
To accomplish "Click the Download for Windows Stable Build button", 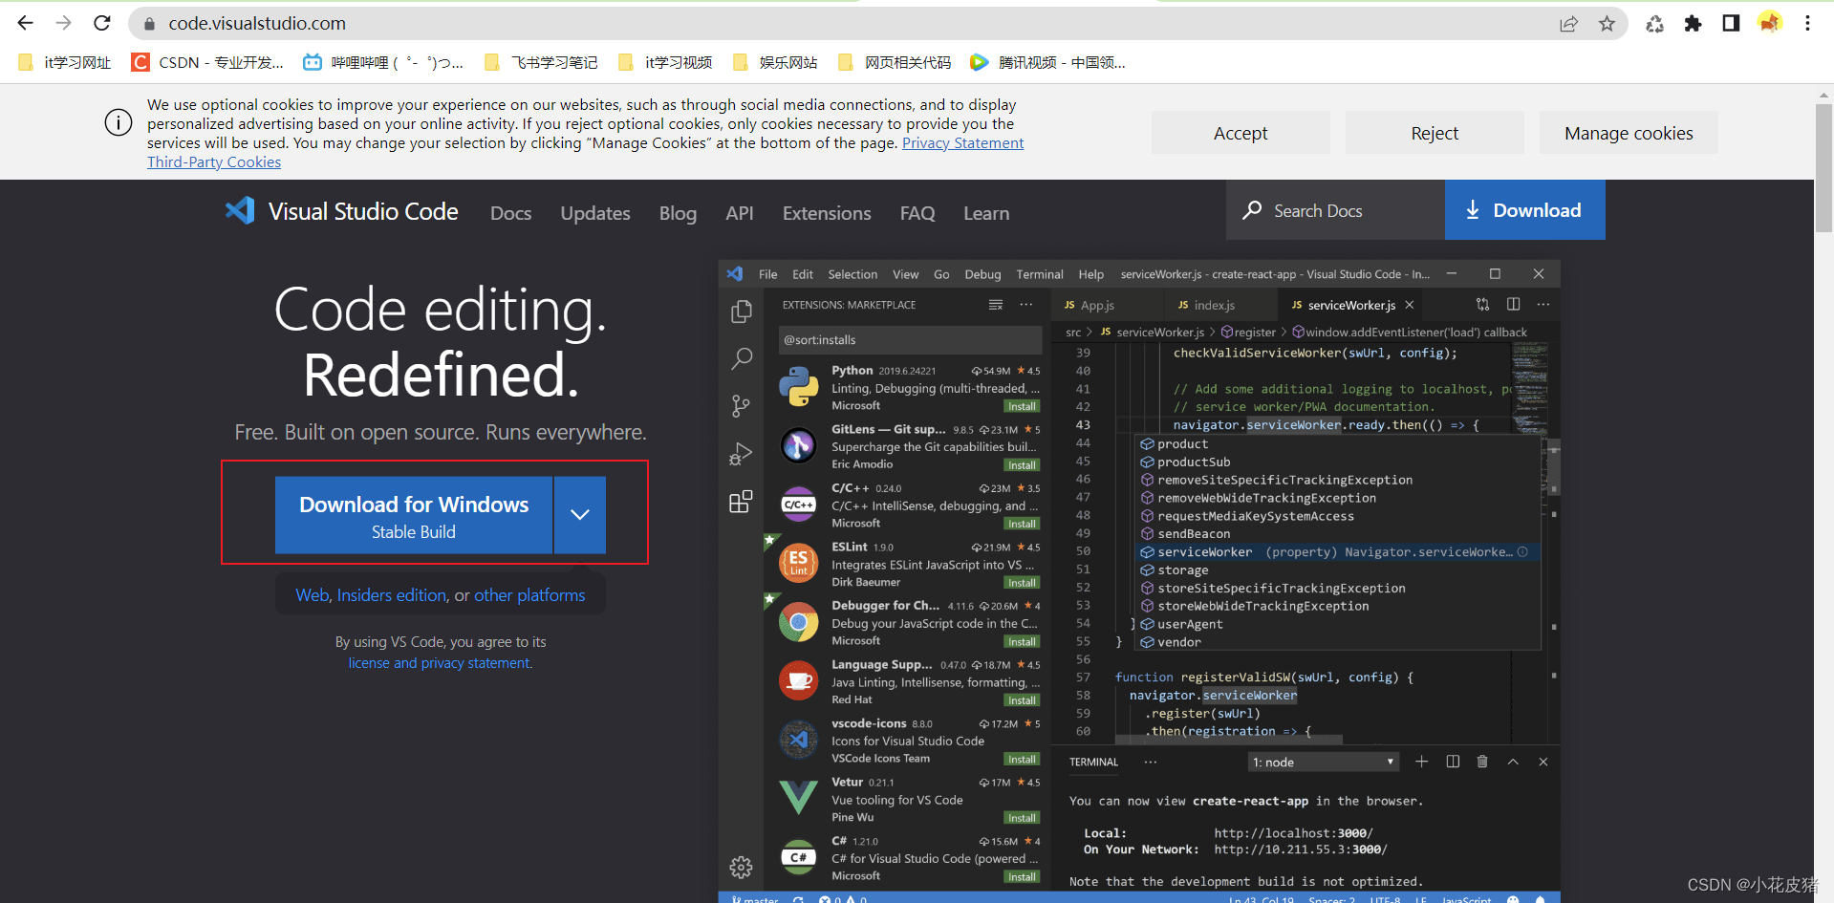I will click(x=414, y=515).
